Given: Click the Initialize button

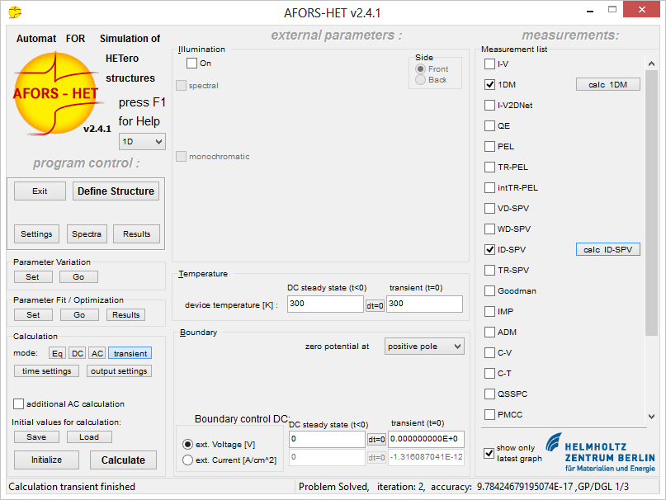Looking at the screenshot, I should [47, 460].
